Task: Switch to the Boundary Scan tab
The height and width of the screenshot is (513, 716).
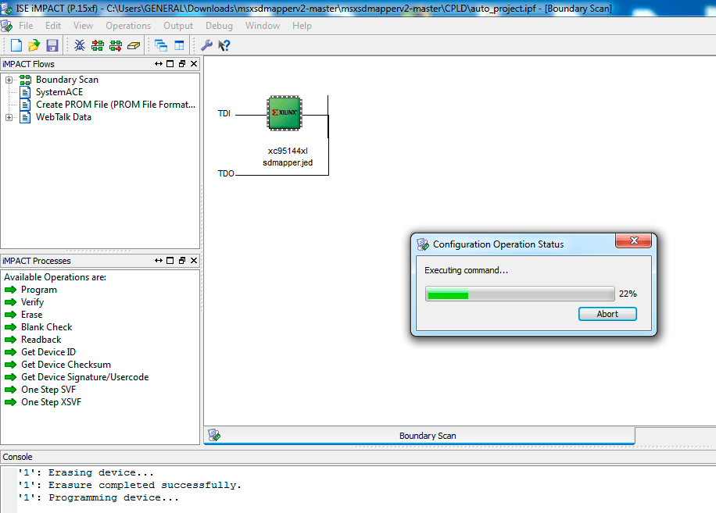Action: (427, 436)
